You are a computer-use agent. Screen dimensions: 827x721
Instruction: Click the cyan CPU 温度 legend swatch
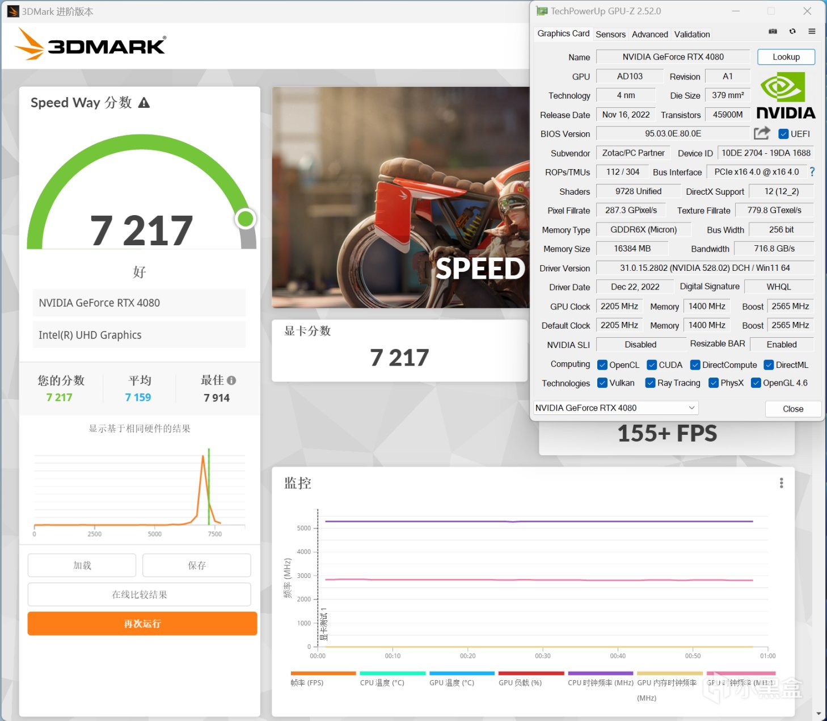[393, 673]
